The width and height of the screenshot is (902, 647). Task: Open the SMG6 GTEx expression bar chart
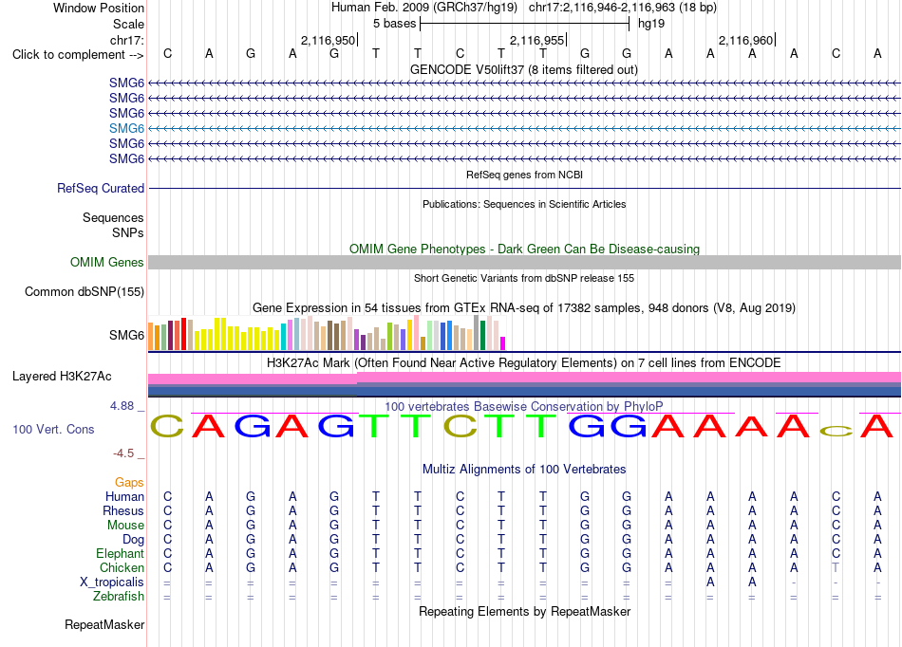(327, 333)
